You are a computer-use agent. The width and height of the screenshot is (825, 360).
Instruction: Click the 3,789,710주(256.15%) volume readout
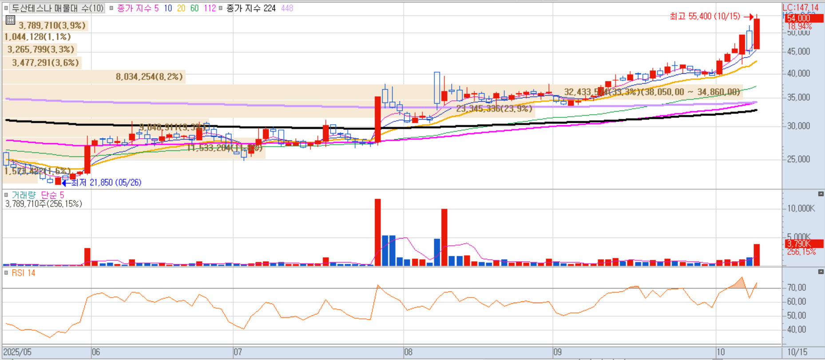44,204
